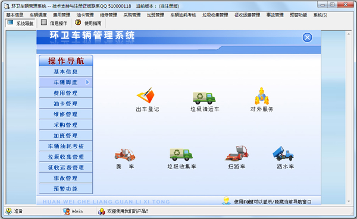Viewport: 357px width, 219px height.
Task: Open the 出车登记 icon
Action: click(146, 96)
